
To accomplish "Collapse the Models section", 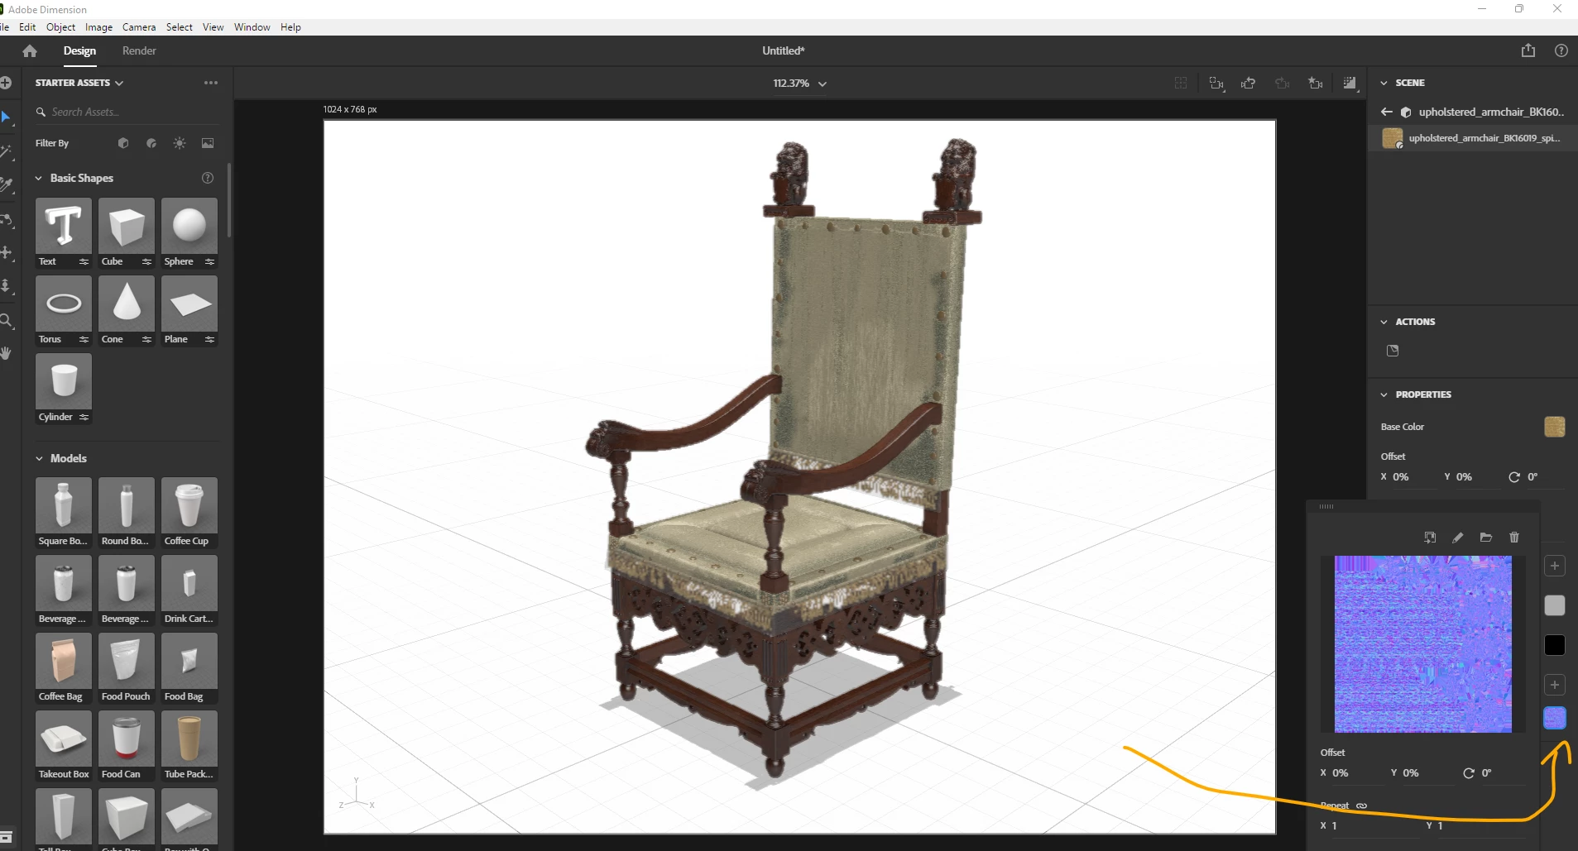I will (39, 458).
